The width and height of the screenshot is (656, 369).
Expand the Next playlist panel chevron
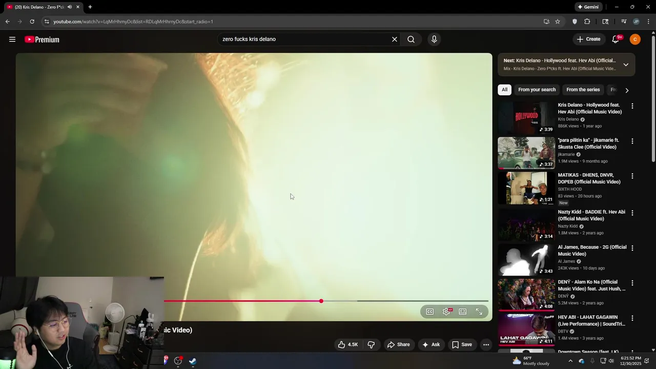coord(626,65)
